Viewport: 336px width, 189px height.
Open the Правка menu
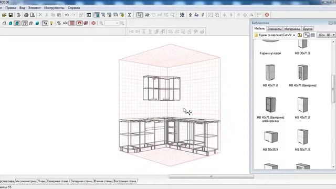click(x=10, y=8)
